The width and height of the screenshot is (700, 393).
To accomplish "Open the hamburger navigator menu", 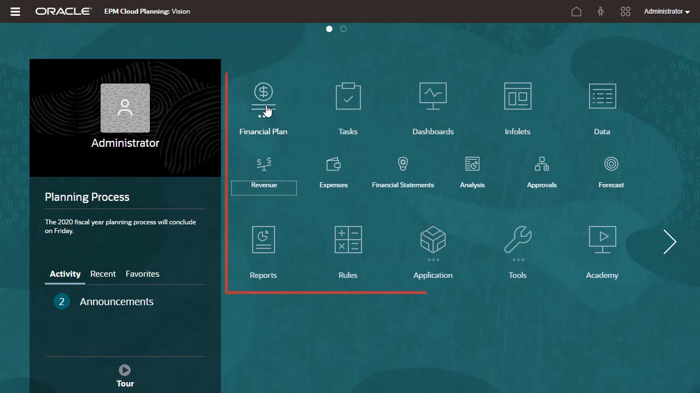I will 15,11.
